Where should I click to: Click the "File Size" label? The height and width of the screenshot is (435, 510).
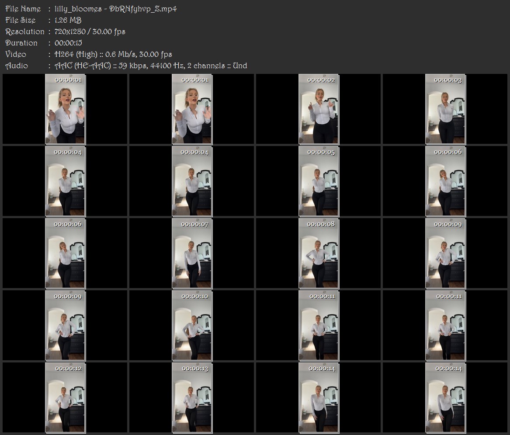pyautogui.click(x=21, y=20)
